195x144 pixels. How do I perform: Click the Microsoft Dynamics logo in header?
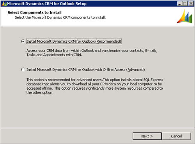(x=184, y=16)
